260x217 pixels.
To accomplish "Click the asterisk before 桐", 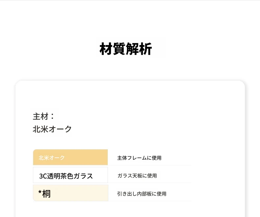I will coord(40,192).
